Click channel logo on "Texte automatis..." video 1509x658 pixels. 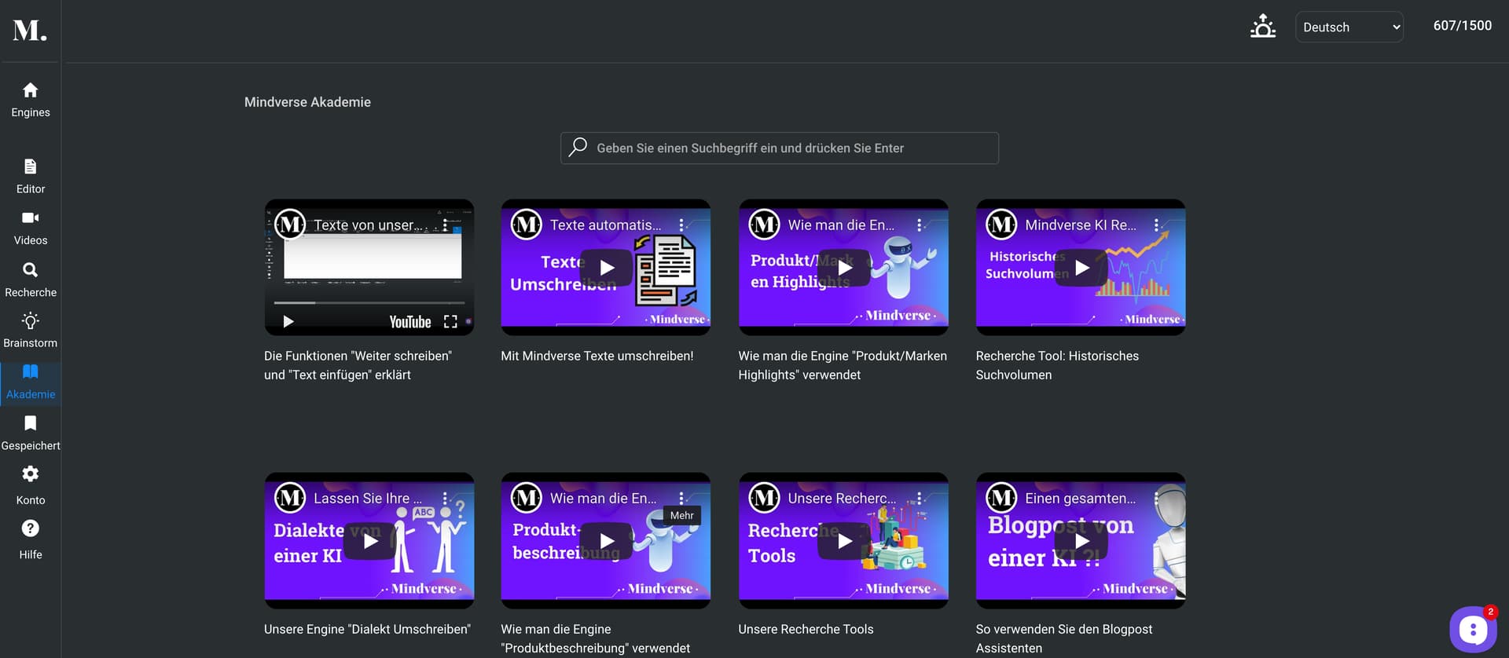point(527,225)
